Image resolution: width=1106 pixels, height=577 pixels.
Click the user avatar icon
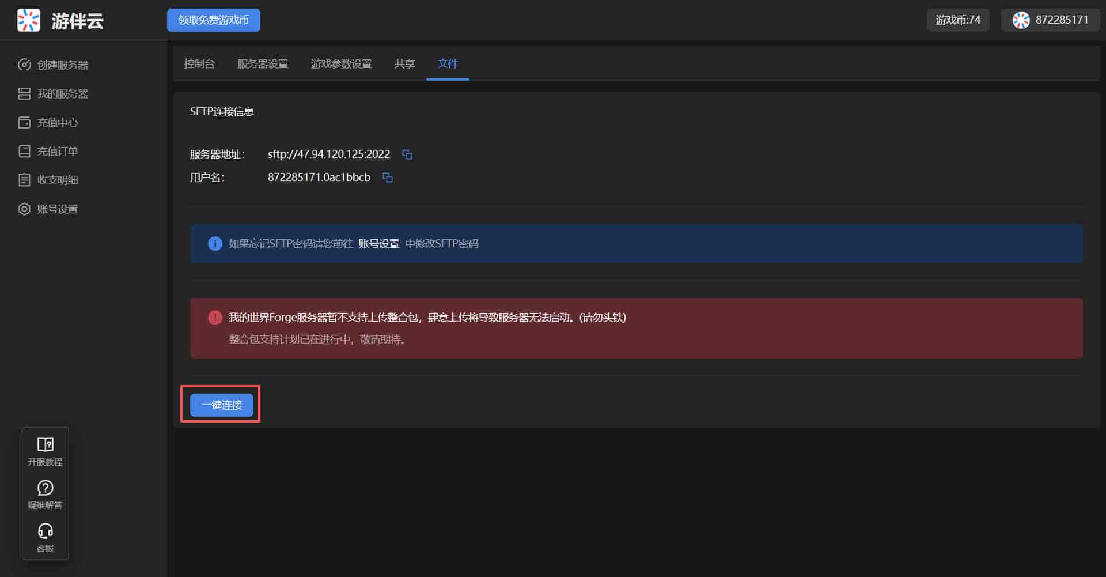pyautogui.click(x=1021, y=20)
